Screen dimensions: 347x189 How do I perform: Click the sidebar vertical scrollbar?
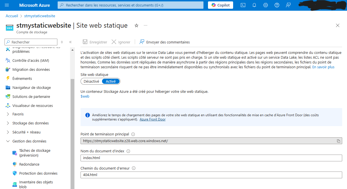[73, 134]
